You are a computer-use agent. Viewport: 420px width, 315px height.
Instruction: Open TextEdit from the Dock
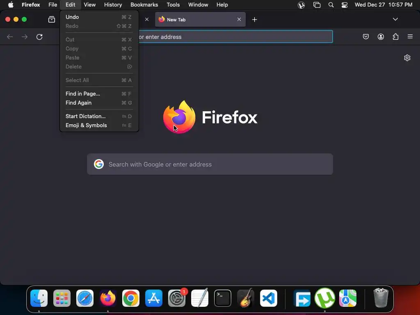pos(200,298)
